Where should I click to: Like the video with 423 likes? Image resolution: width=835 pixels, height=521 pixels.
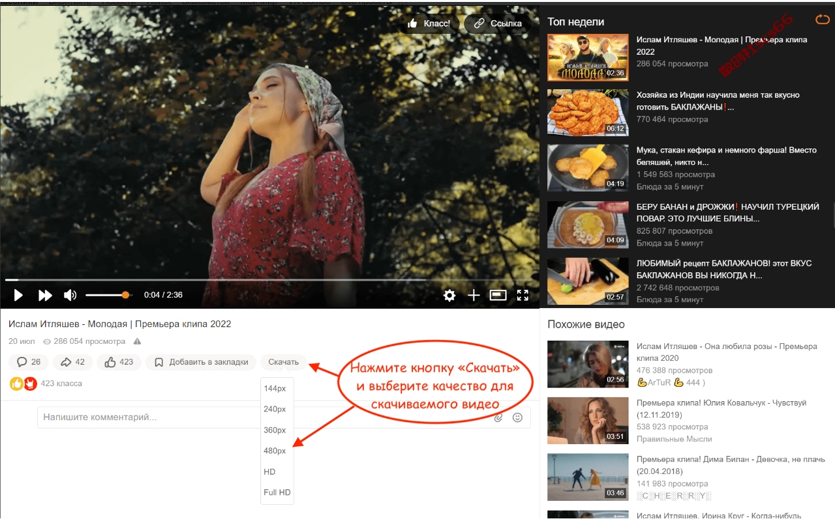point(119,362)
